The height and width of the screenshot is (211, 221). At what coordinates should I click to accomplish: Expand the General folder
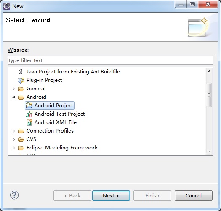[x=13, y=89]
